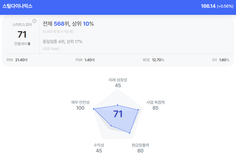Select the ROE 12.70% metric
The height and width of the screenshot is (159, 236).
pyautogui.click(x=154, y=60)
